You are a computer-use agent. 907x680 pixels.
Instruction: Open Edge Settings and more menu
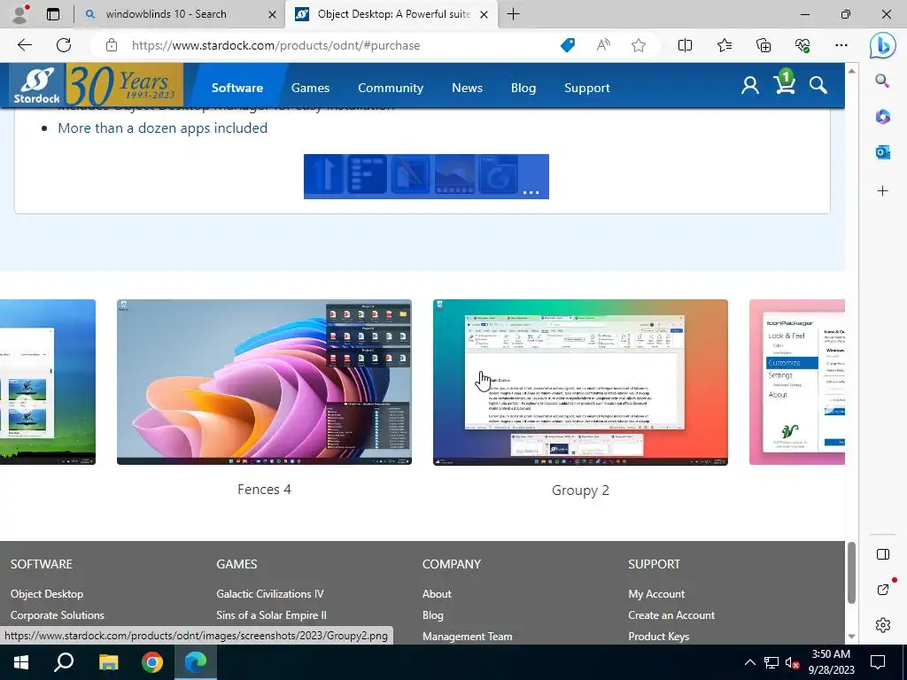point(841,45)
